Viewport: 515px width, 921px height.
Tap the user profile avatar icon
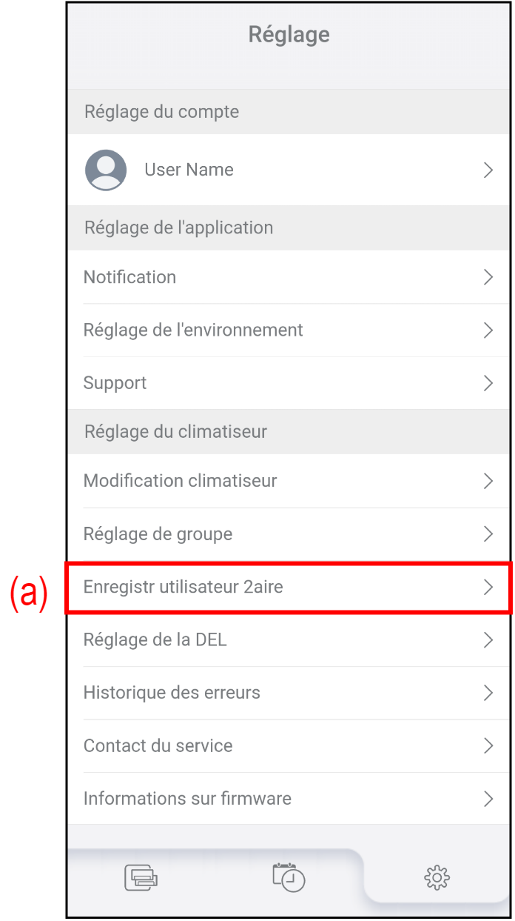click(106, 170)
